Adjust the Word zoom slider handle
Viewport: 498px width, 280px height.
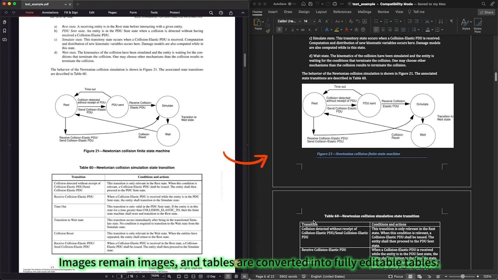(463, 276)
